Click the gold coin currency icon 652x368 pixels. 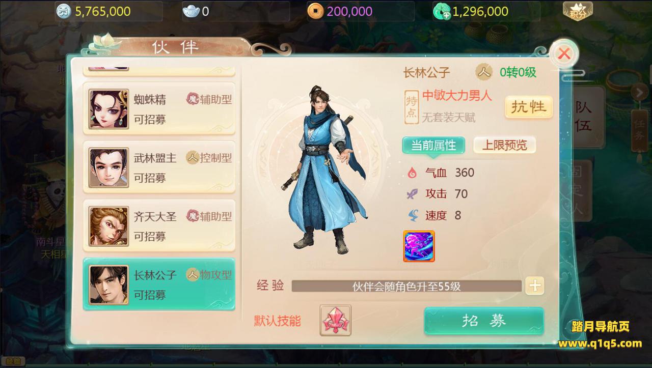316,11
